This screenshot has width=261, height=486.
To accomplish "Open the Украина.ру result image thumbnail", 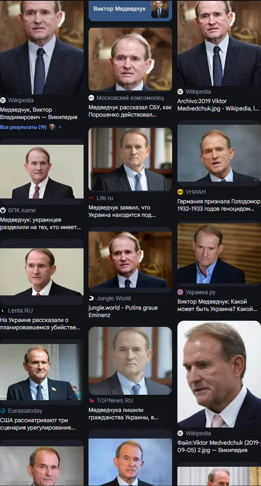I will point(219,254).
